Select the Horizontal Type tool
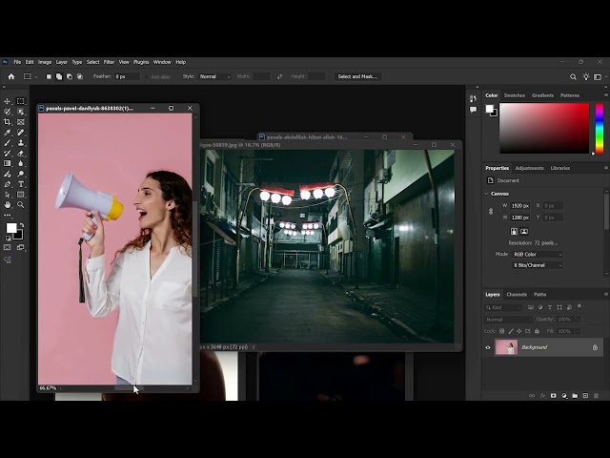The height and width of the screenshot is (458, 610). click(21, 184)
